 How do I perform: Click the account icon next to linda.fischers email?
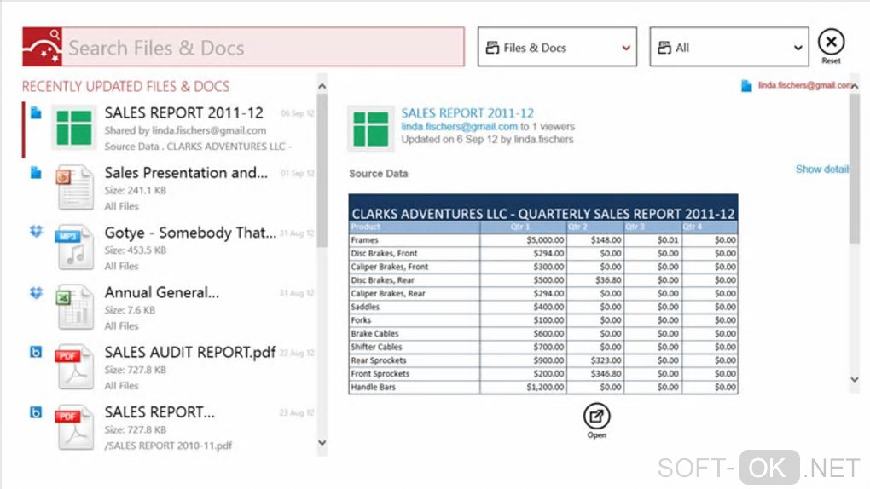(x=746, y=86)
